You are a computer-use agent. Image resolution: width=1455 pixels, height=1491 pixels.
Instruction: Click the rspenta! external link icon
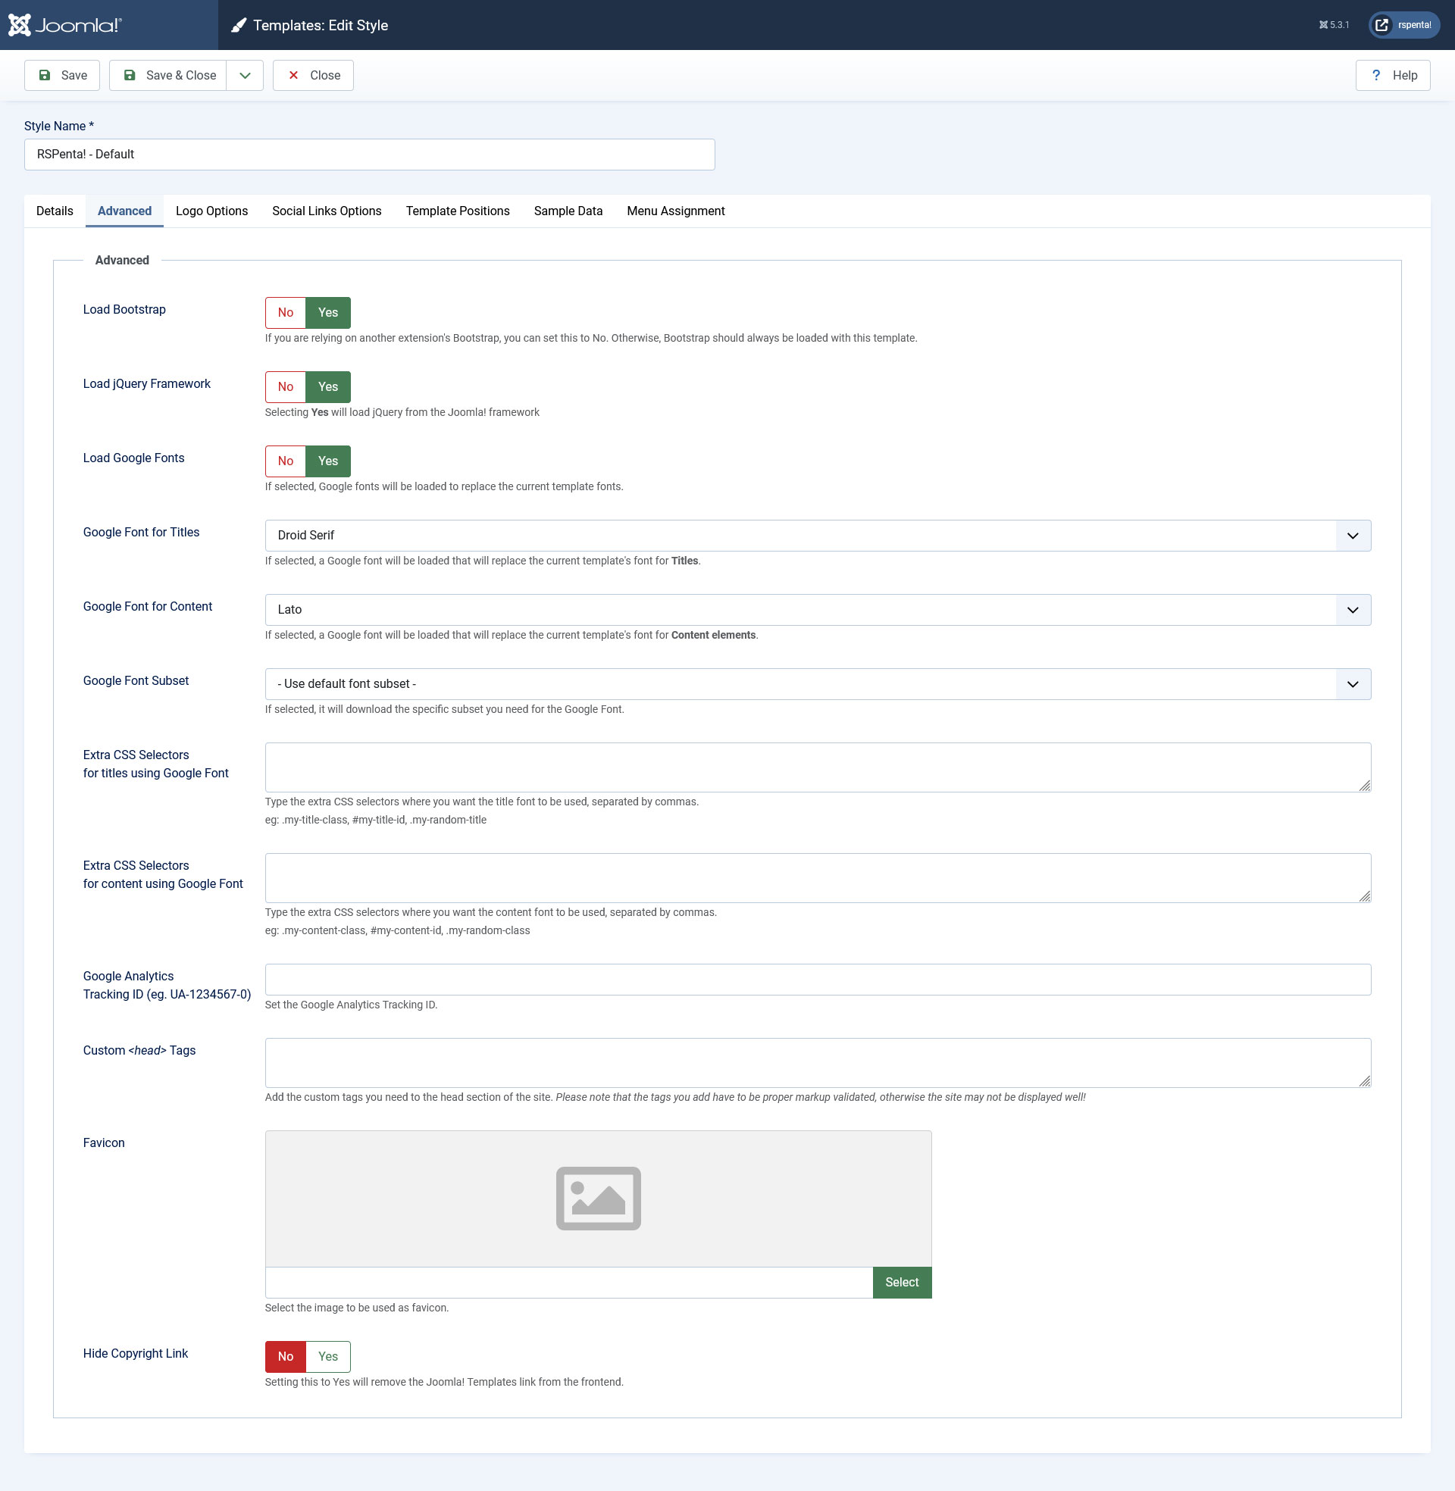click(1381, 25)
